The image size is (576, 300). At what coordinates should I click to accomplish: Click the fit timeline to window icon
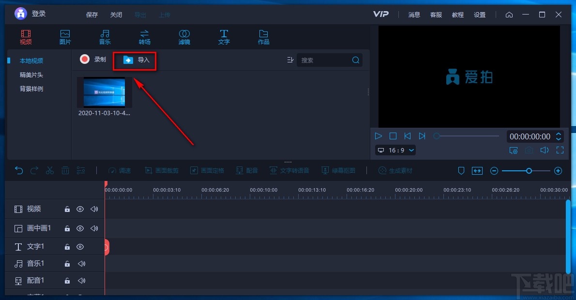pyautogui.click(x=477, y=171)
